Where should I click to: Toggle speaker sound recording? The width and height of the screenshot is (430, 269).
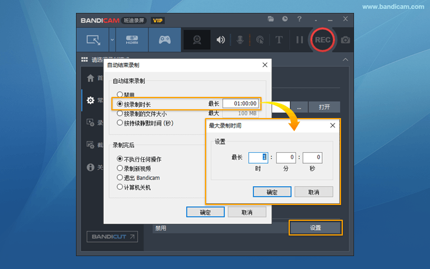[x=220, y=40]
